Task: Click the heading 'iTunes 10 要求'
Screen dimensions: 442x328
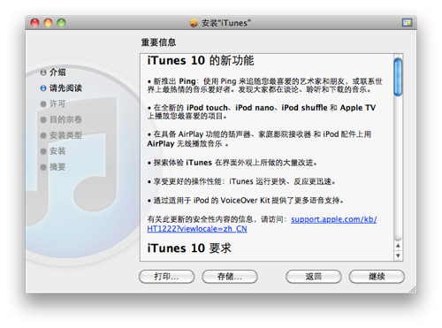Action: (189, 248)
